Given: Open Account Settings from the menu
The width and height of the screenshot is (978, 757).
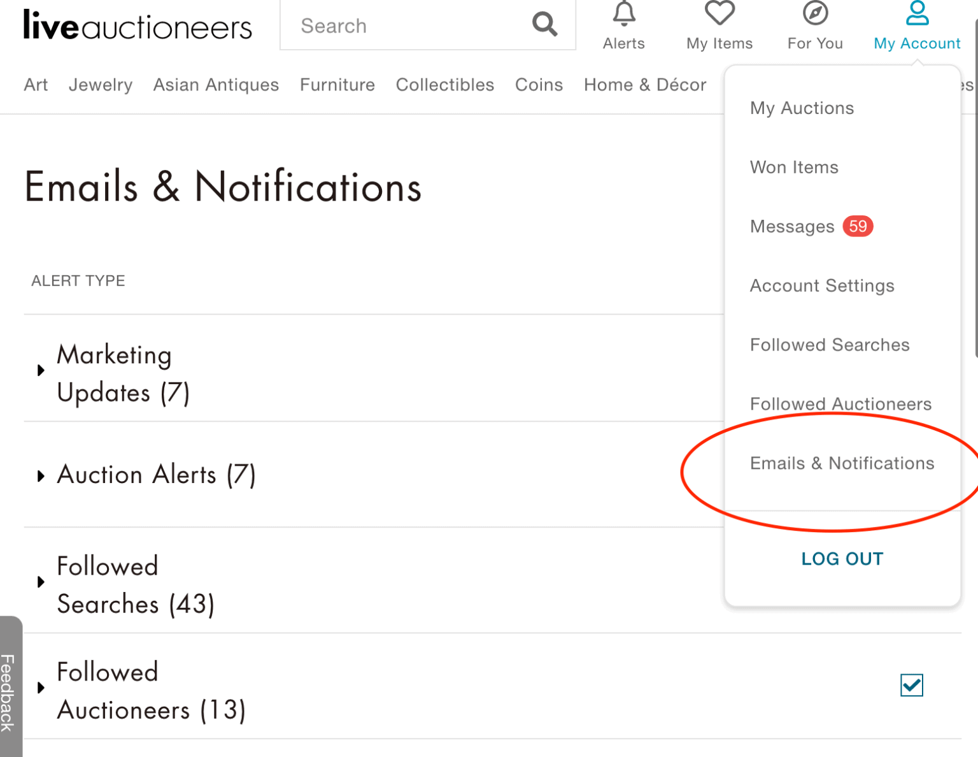Looking at the screenshot, I should (x=821, y=285).
